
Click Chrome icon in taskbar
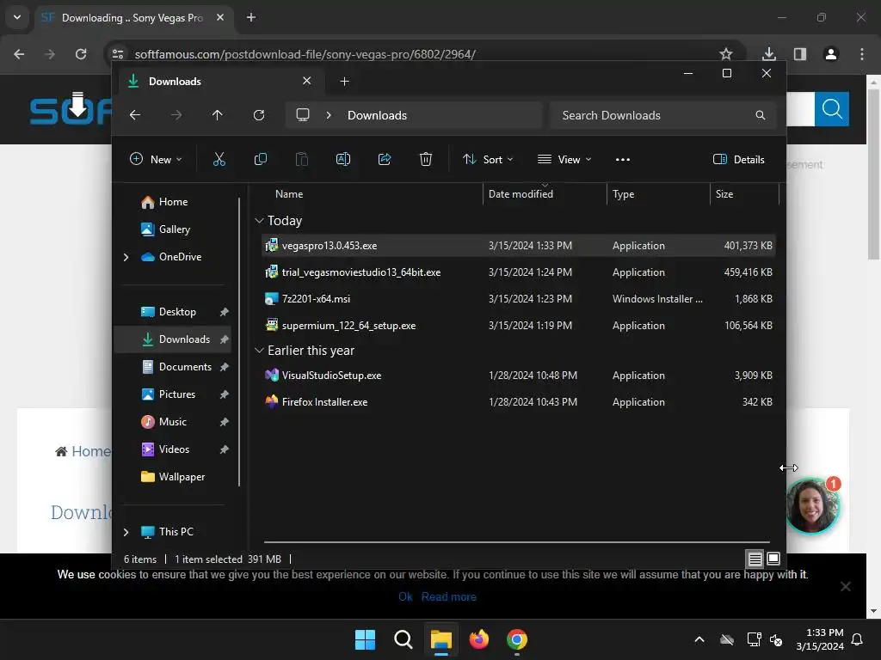click(517, 639)
